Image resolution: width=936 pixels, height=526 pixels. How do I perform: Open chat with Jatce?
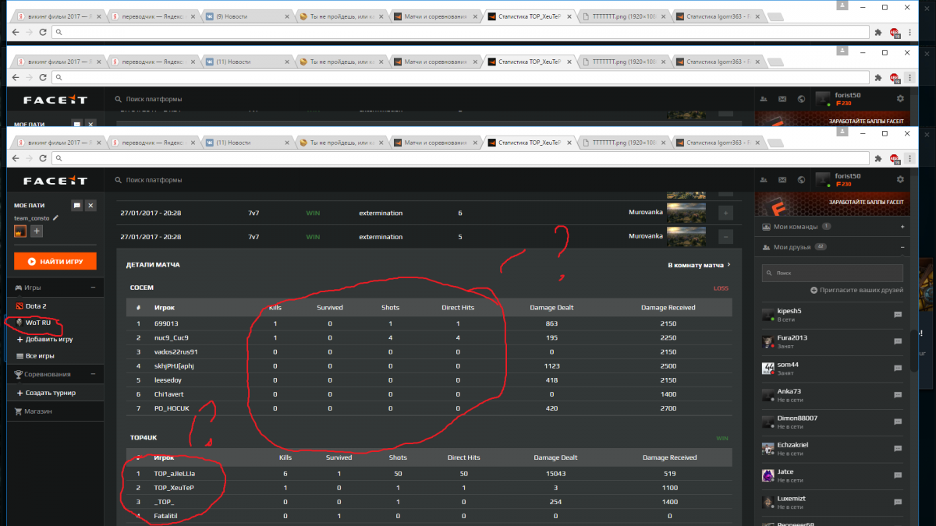point(898,475)
